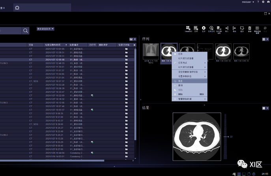
Task: Select the chest X-ray series thumbnail
Action: click(x=150, y=51)
